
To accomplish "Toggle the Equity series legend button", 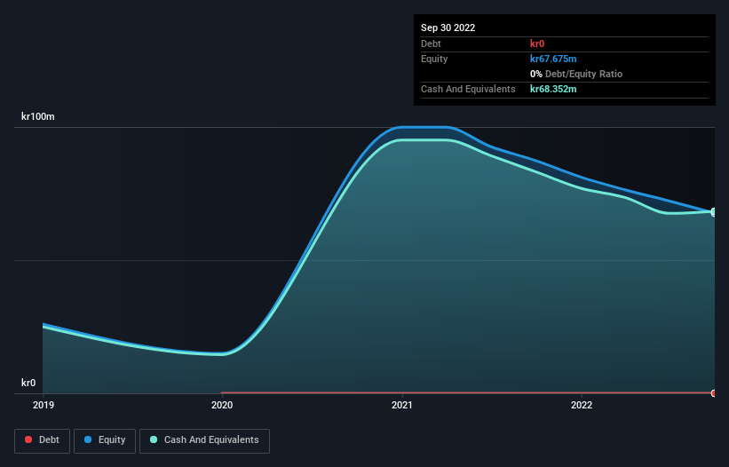I will 105,440.
